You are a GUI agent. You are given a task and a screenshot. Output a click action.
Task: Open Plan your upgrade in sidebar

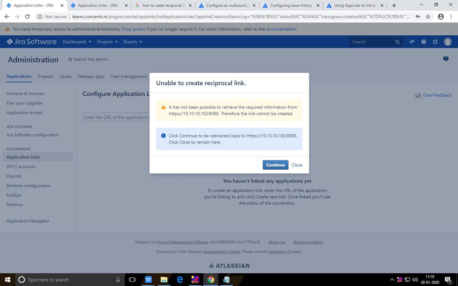24,103
